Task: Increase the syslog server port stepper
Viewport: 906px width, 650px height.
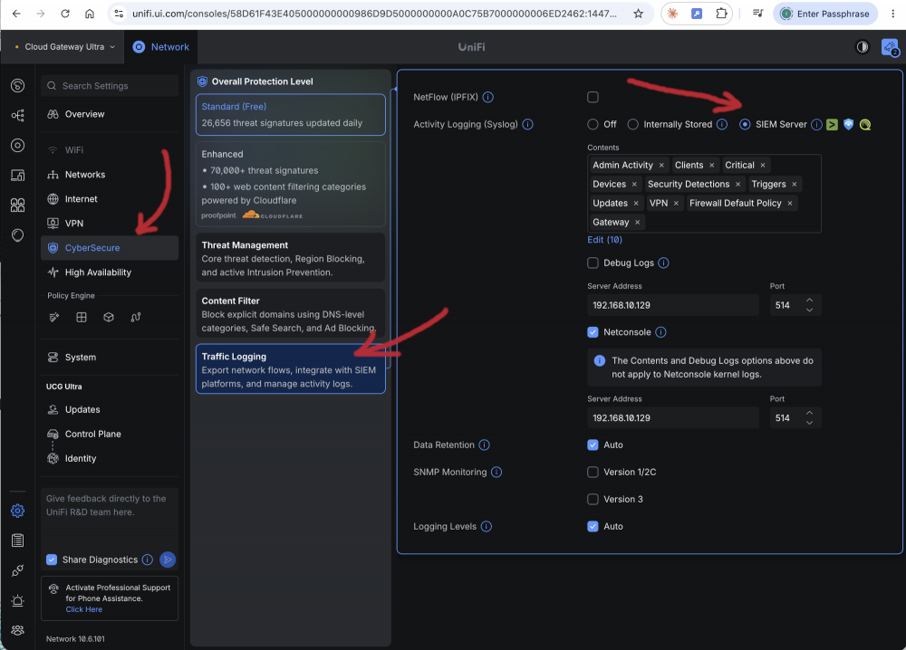Action: click(809, 301)
